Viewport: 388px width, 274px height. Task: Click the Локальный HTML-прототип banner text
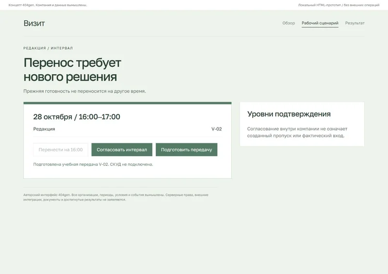click(339, 5)
